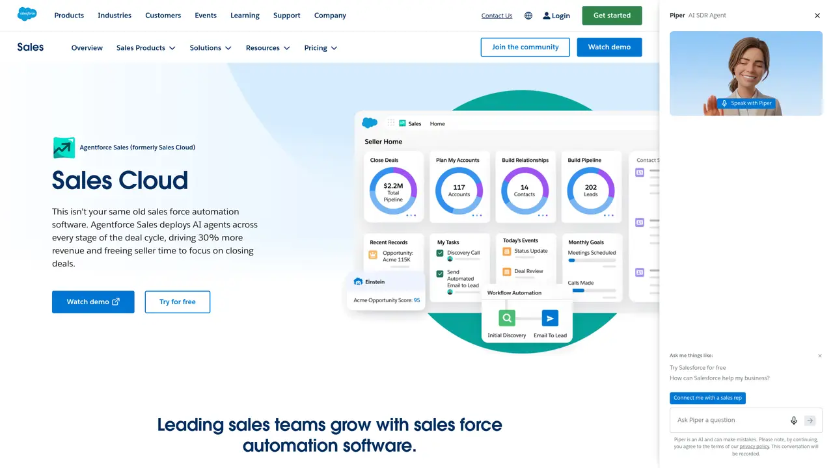Click the Email To Lead send icon
This screenshot has height=468, width=833.
tap(550, 318)
